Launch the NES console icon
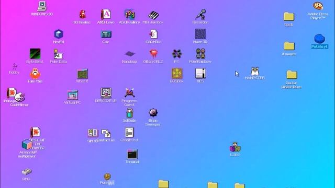The width and height of the screenshot is (335, 188). pos(200,74)
